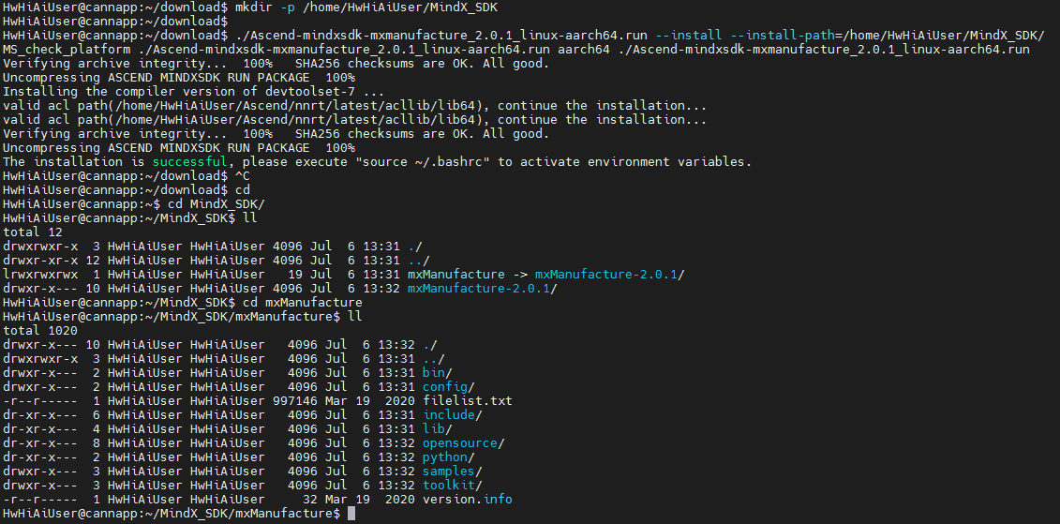Click the lib/ directory entry
This screenshot has width=1060, height=524.
click(436, 429)
